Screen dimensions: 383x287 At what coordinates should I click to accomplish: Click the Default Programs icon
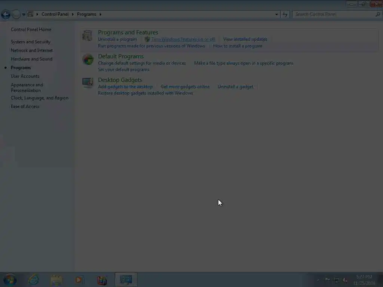tap(88, 59)
